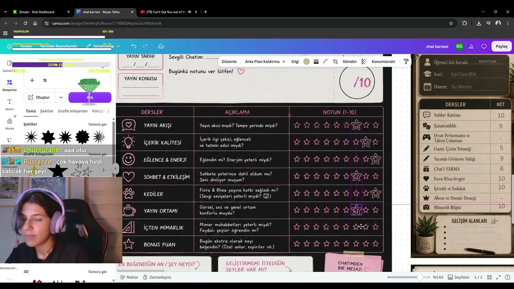Click the plus icon in search panel
The image size is (514, 289).
tap(32, 80)
